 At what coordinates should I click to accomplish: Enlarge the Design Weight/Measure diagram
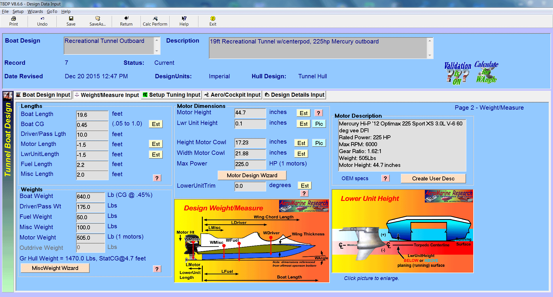coord(252,241)
